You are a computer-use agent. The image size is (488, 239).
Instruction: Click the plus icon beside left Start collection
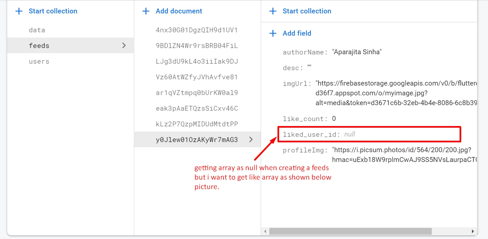click(x=19, y=11)
